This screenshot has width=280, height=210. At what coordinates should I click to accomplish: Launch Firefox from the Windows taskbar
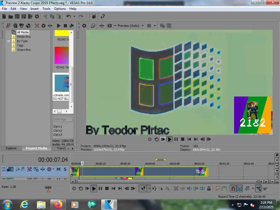click(x=59, y=205)
